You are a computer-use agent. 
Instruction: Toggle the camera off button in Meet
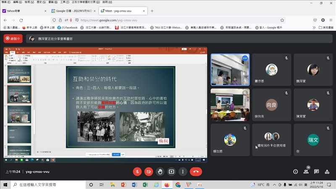[x=148, y=171]
